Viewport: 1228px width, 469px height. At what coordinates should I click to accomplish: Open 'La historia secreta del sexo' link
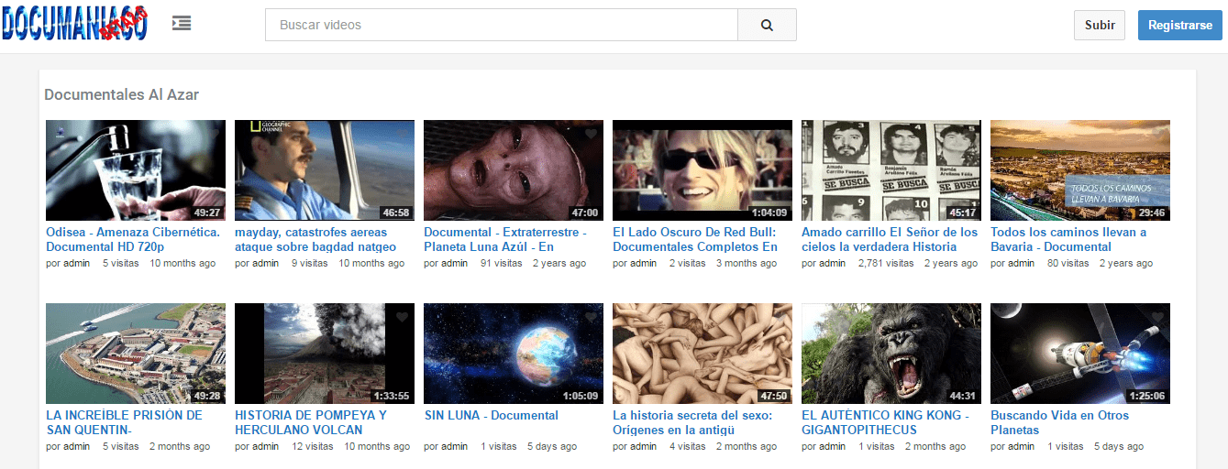(x=692, y=422)
